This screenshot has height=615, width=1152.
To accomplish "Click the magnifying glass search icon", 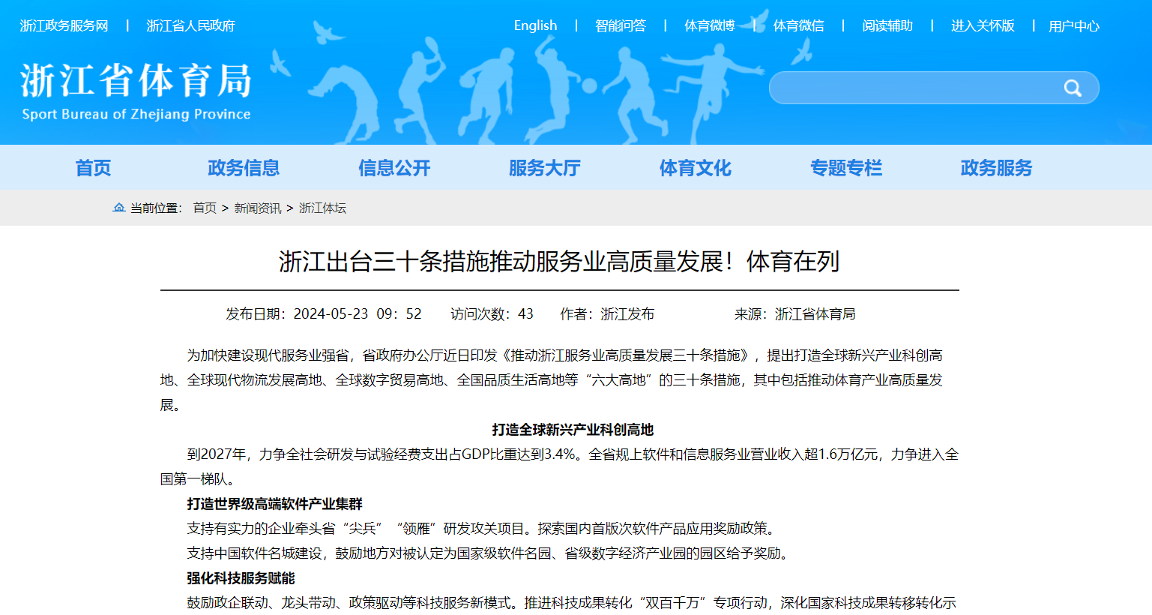I will coord(1072,88).
